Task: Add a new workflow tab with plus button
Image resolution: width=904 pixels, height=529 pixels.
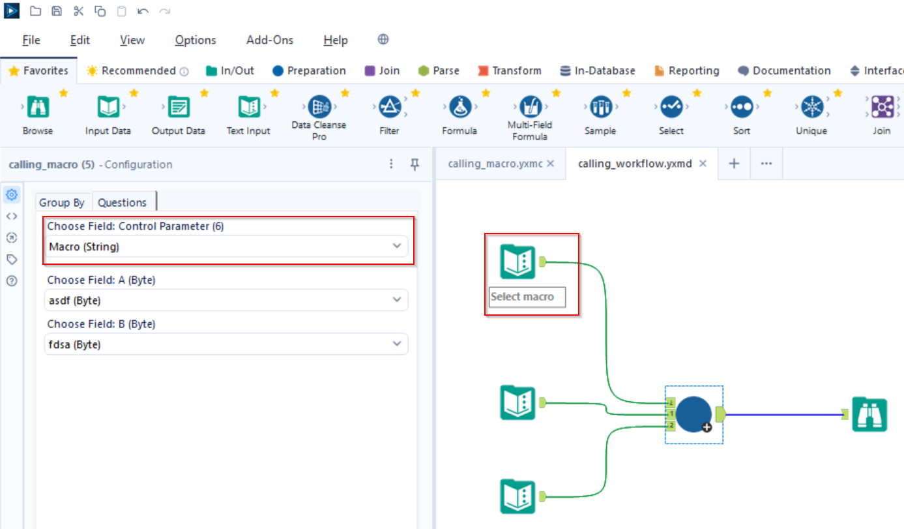Action: coord(734,164)
